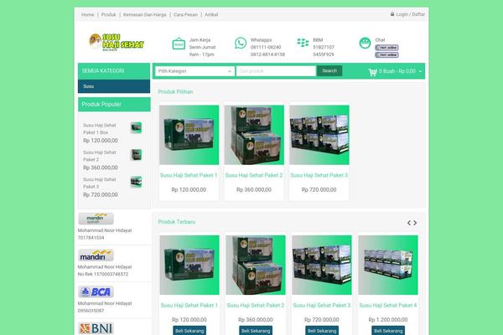This screenshot has width=503, height=335.
Task: Click price Rp 1.200.000,00
Action: pyautogui.click(x=388, y=320)
